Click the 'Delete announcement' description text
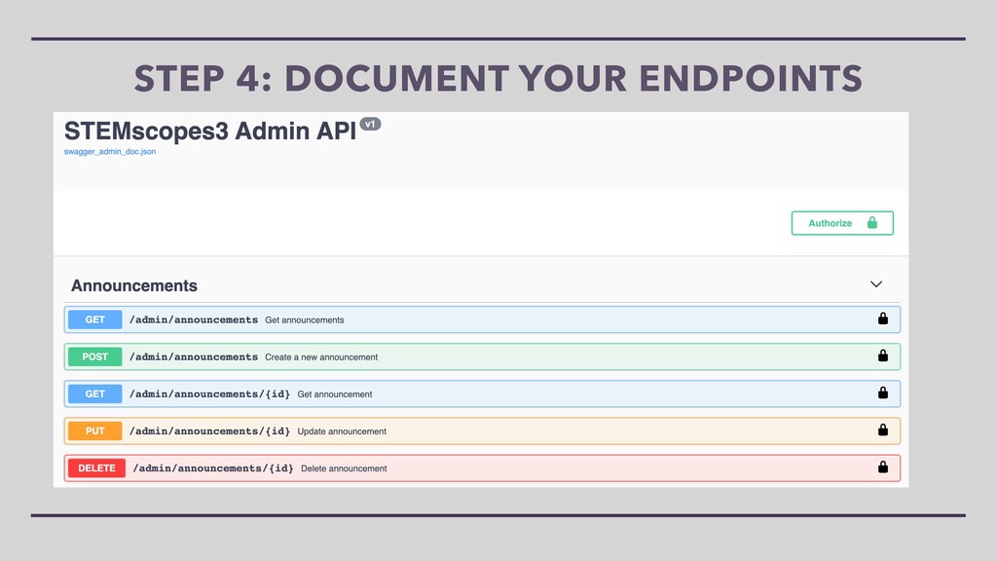997x561 pixels. [x=344, y=468]
